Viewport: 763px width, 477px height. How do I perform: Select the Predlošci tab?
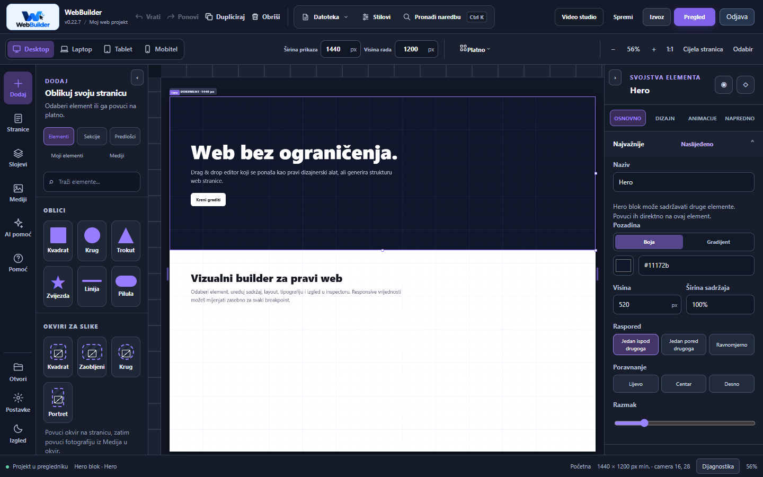tap(125, 136)
